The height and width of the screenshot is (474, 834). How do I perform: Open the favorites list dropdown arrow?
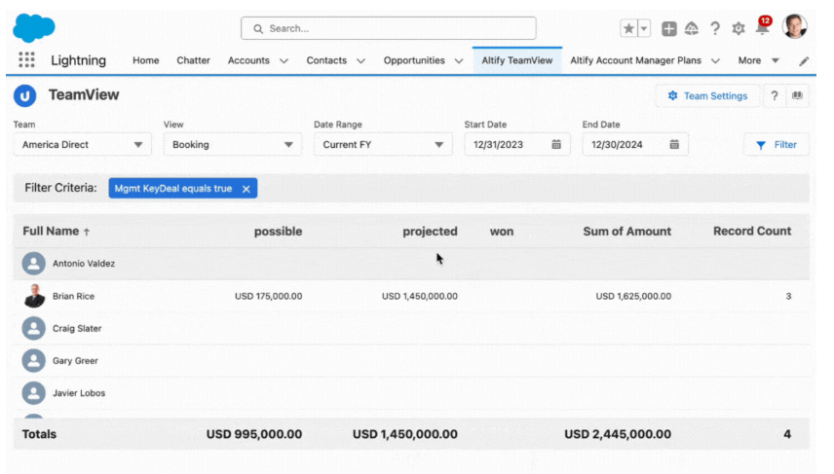tap(644, 28)
